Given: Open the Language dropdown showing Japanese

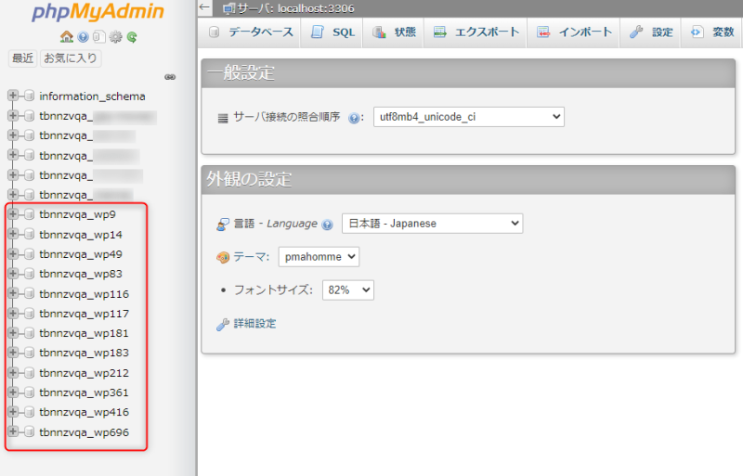Looking at the screenshot, I should tap(432, 224).
